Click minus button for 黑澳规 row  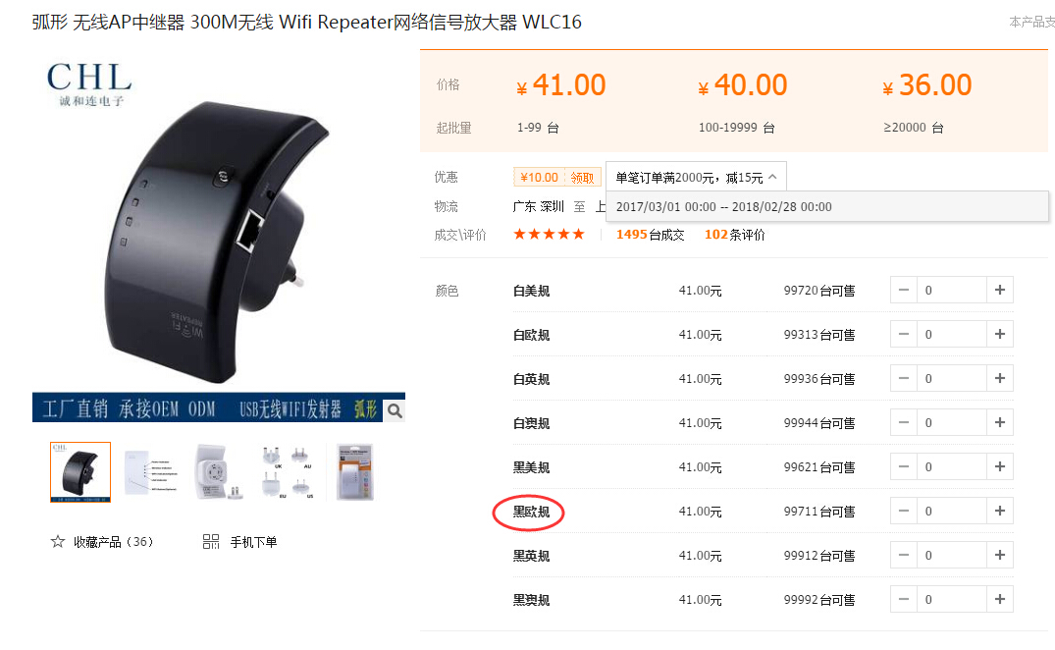click(x=904, y=600)
